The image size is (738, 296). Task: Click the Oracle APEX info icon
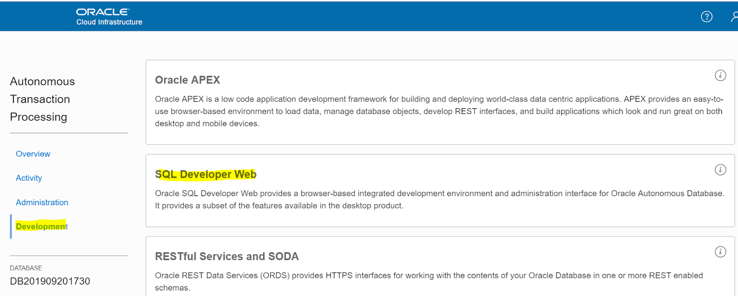coord(720,75)
